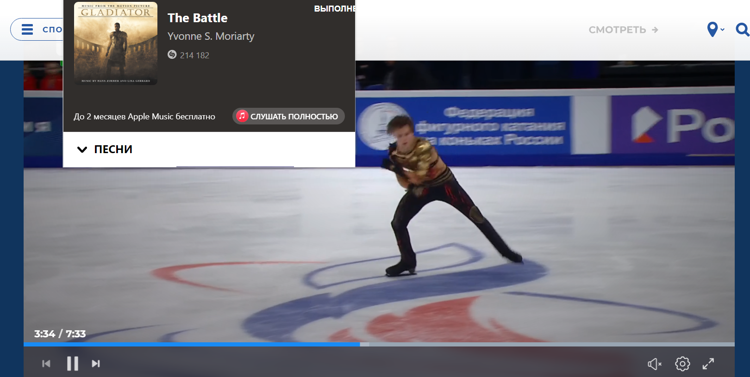Click artist Yvonne S. Moriarty
The image size is (750, 377).
click(x=211, y=36)
